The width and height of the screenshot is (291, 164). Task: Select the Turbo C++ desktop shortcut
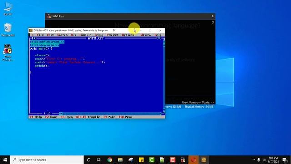[x=8, y=53]
